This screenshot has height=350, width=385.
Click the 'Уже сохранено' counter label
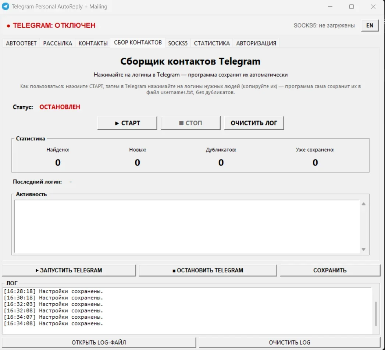click(x=315, y=150)
